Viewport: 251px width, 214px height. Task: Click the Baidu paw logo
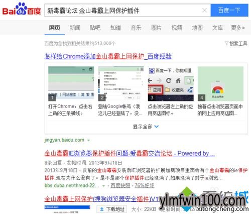click(x=22, y=9)
